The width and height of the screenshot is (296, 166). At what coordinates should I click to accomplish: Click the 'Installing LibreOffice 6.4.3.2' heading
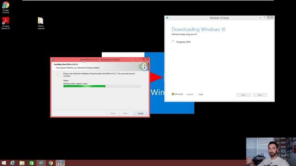click(66, 65)
